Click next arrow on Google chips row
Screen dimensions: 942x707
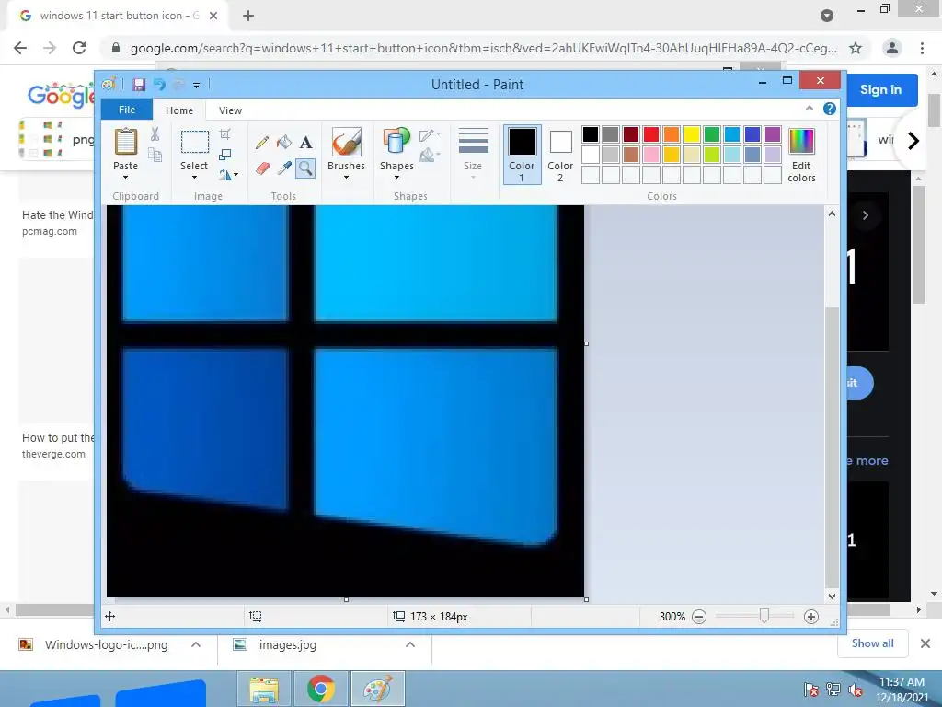pos(913,141)
